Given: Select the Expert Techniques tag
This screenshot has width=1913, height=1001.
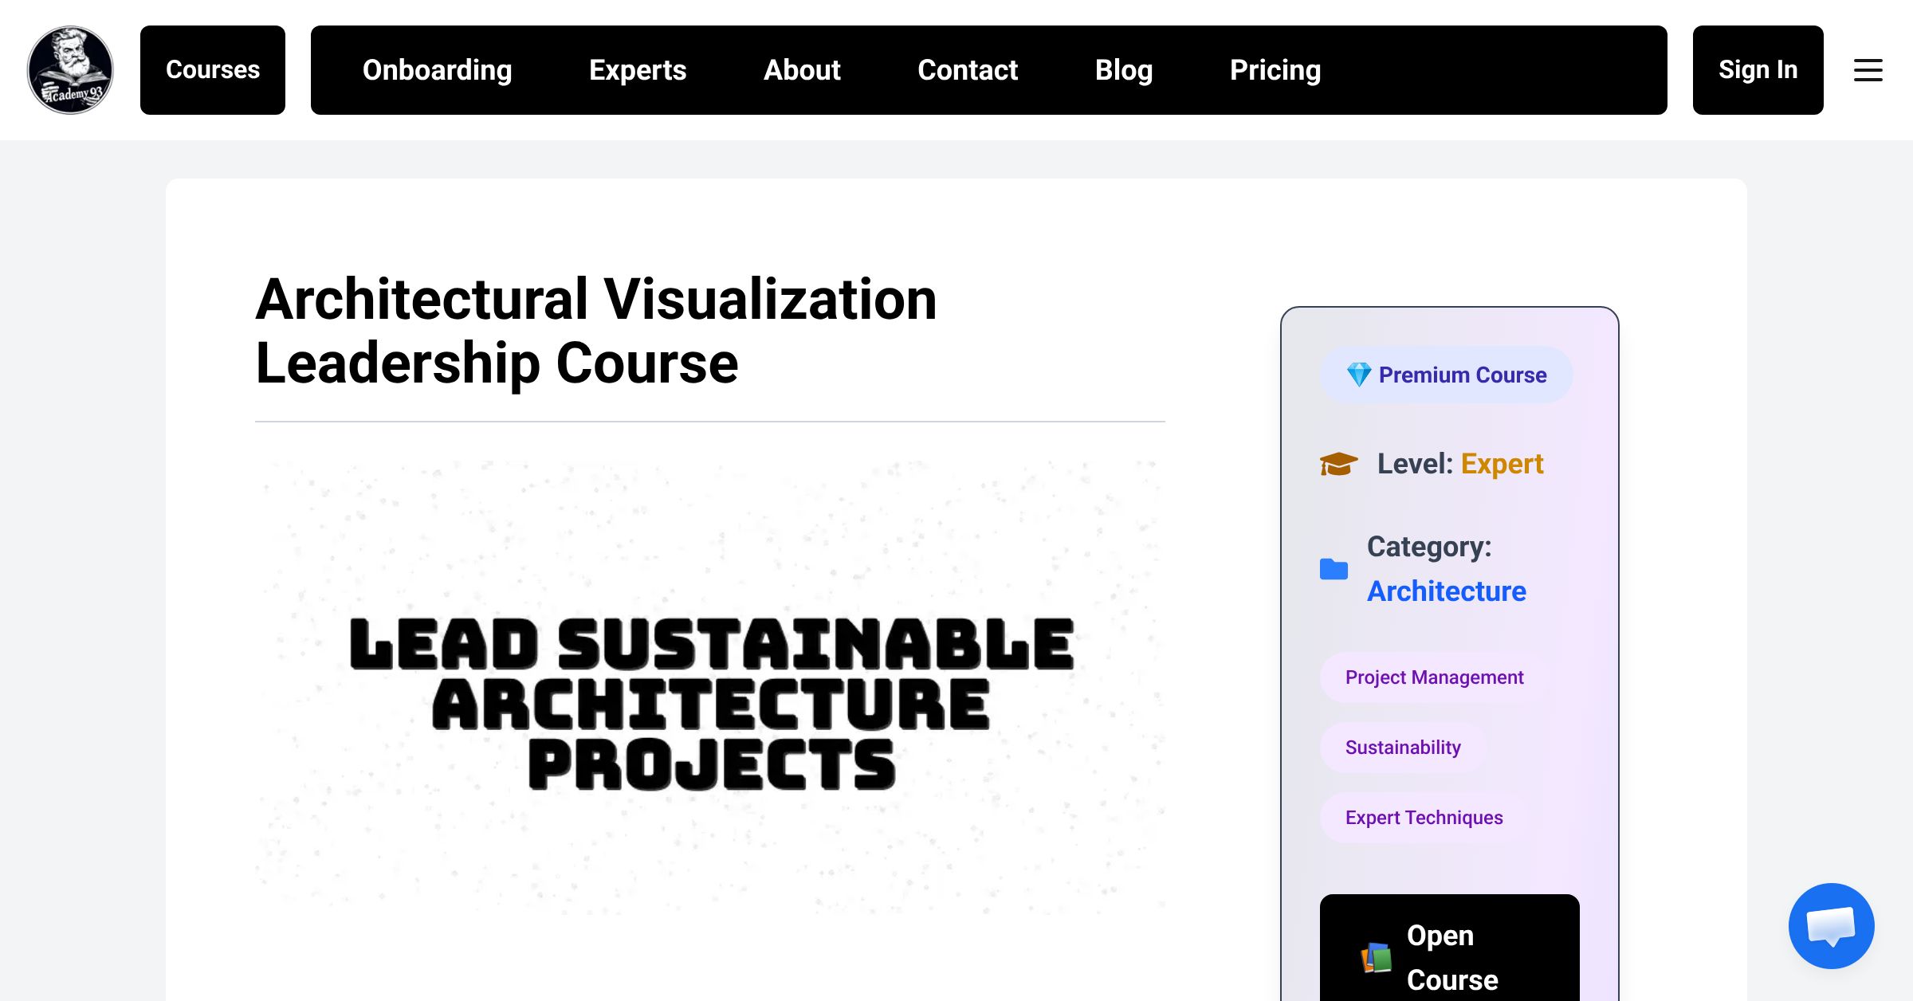Looking at the screenshot, I should click(x=1424, y=818).
